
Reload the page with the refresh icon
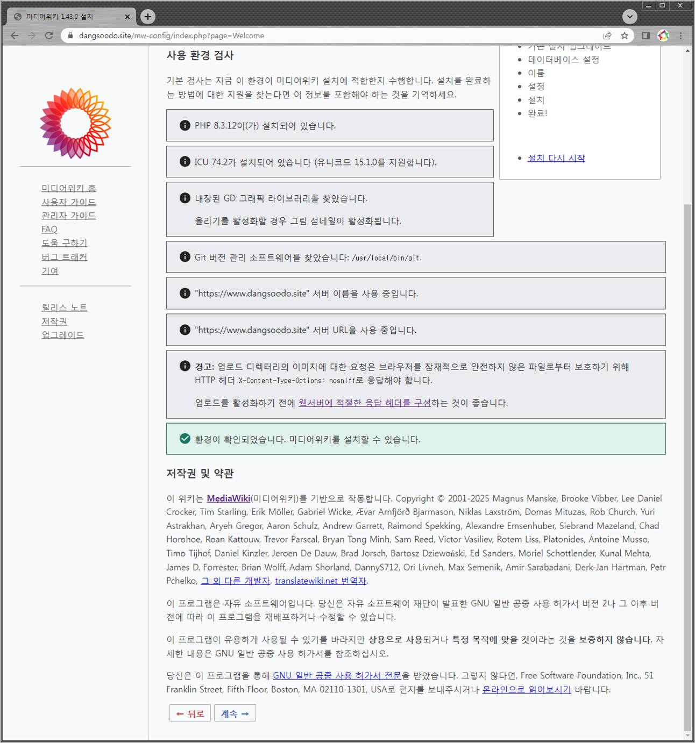click(x=49, y=35)
